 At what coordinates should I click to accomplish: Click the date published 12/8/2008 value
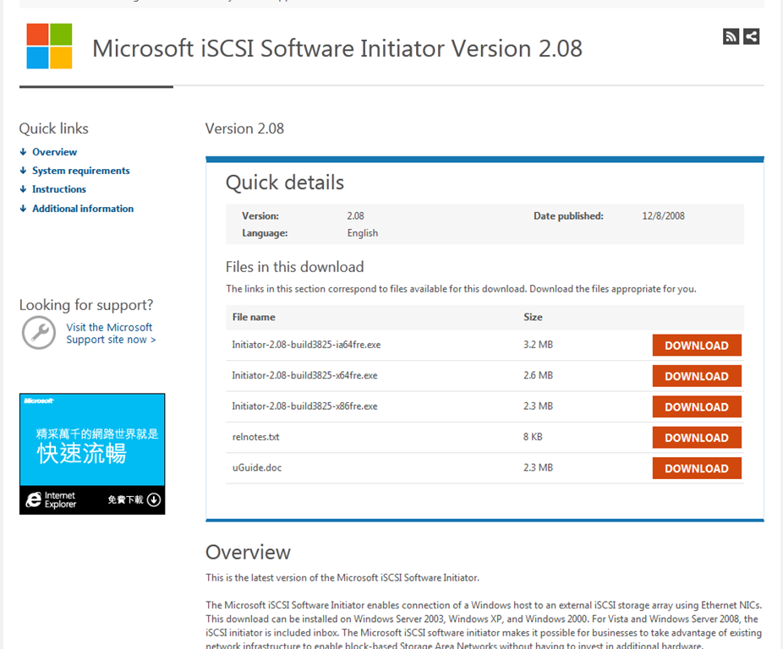pos(663,216)
